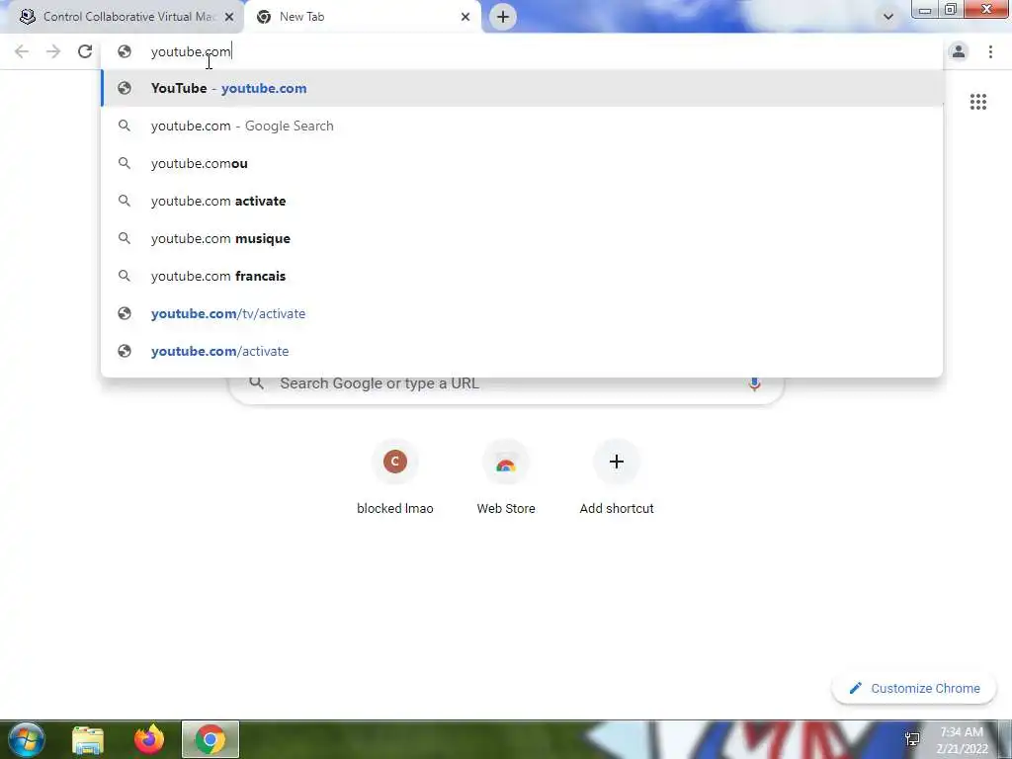
Task: Close the Control Collaborative Virtual Machine tab
Action: [x=229, y=17]
